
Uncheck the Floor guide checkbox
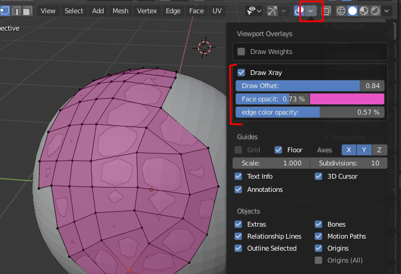(278, 150)
